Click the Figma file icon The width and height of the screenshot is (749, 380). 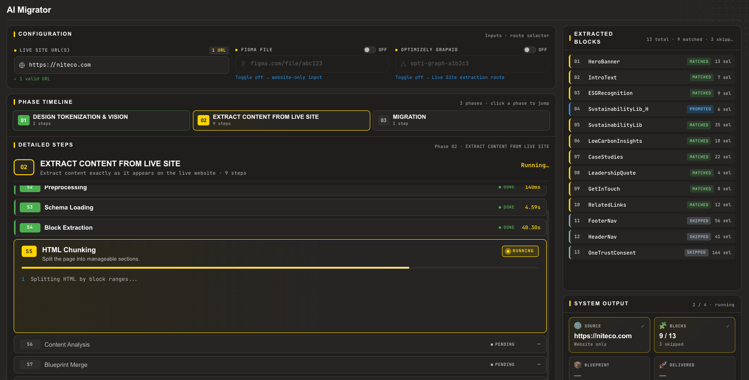(x=243, y=63)
